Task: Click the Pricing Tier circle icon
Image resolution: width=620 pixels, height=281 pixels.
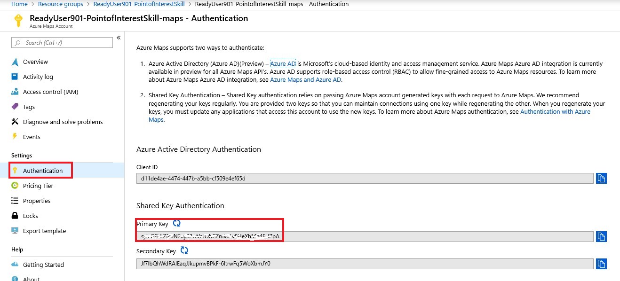Action: 15,186
